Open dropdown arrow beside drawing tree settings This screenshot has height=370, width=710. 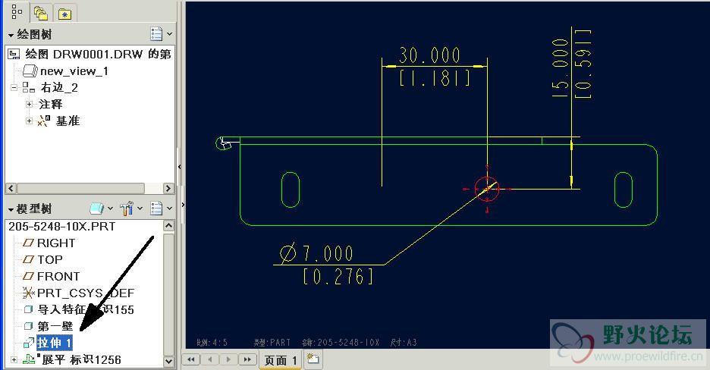pyautogui.click(x=169, y=34)
